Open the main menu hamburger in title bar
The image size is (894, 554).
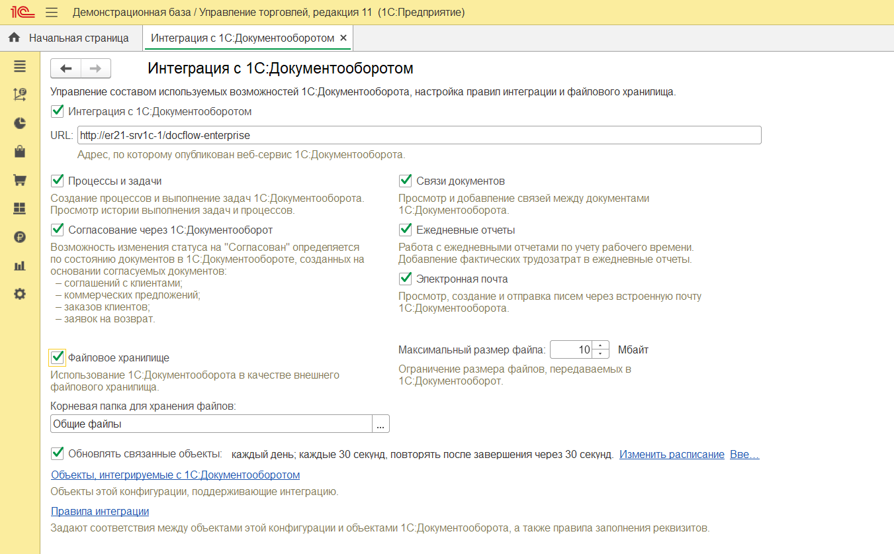click(x=52, y=13)
